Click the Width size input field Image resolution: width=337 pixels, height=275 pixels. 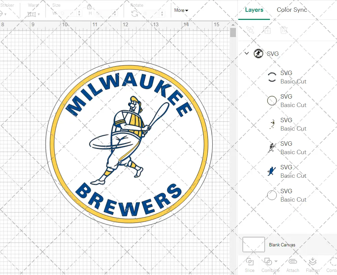pyautogui.click(x=68, y=13)
